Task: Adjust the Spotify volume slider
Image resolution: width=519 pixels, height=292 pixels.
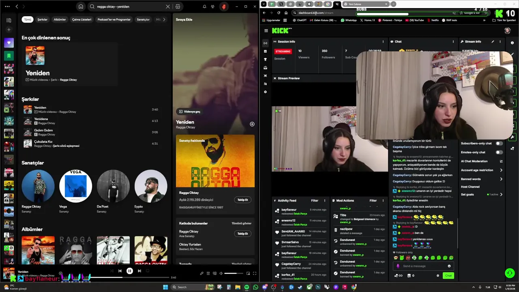Action: 234,273
